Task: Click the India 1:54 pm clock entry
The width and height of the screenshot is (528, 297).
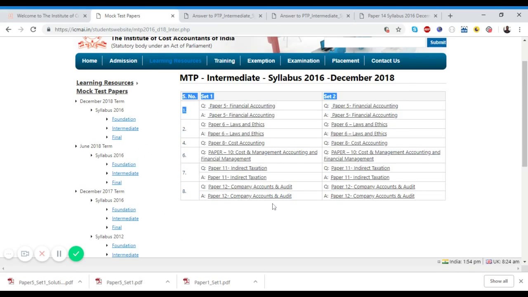Action: [462, 262]
